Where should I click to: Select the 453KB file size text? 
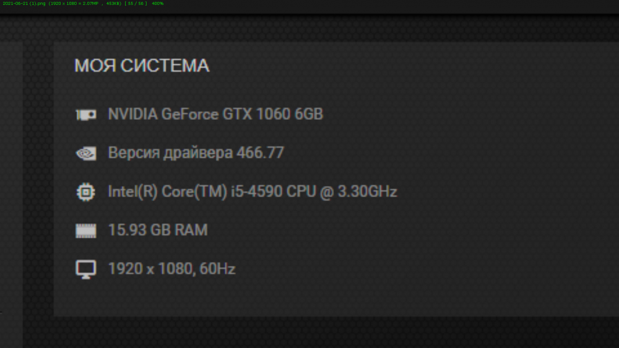[x=112, y=4]
